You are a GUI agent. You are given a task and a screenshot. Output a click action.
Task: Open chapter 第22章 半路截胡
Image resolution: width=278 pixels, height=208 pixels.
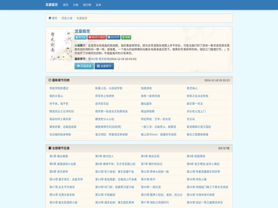point(105,195)
